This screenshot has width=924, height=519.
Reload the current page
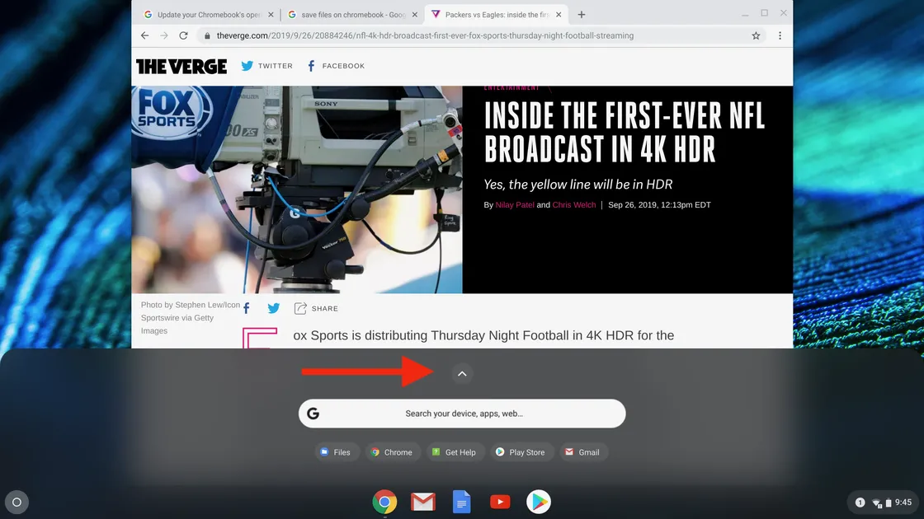click(183, 35)
